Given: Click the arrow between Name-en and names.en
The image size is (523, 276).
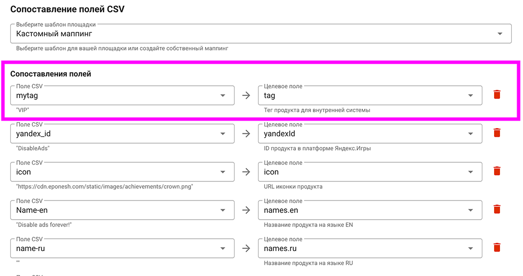Looking at the screenshot, I should pos(246,210).
